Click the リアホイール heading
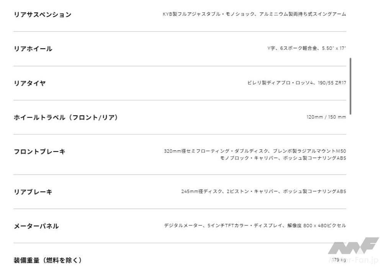The width and height of the screenshot is (383, 268). 33,49
